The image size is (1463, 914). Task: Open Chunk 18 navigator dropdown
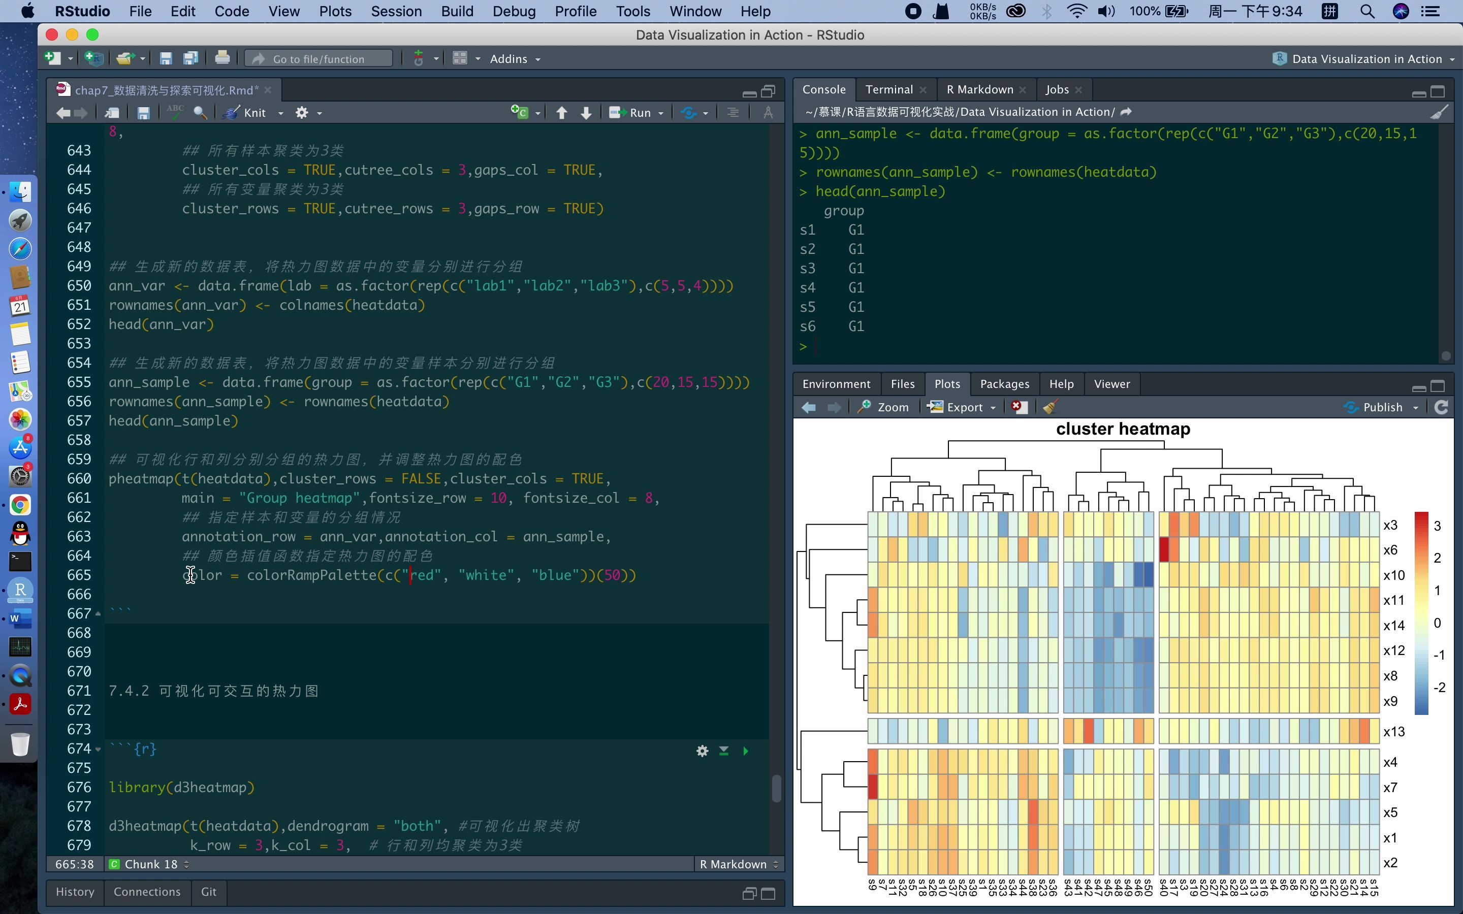pos(150,864)
